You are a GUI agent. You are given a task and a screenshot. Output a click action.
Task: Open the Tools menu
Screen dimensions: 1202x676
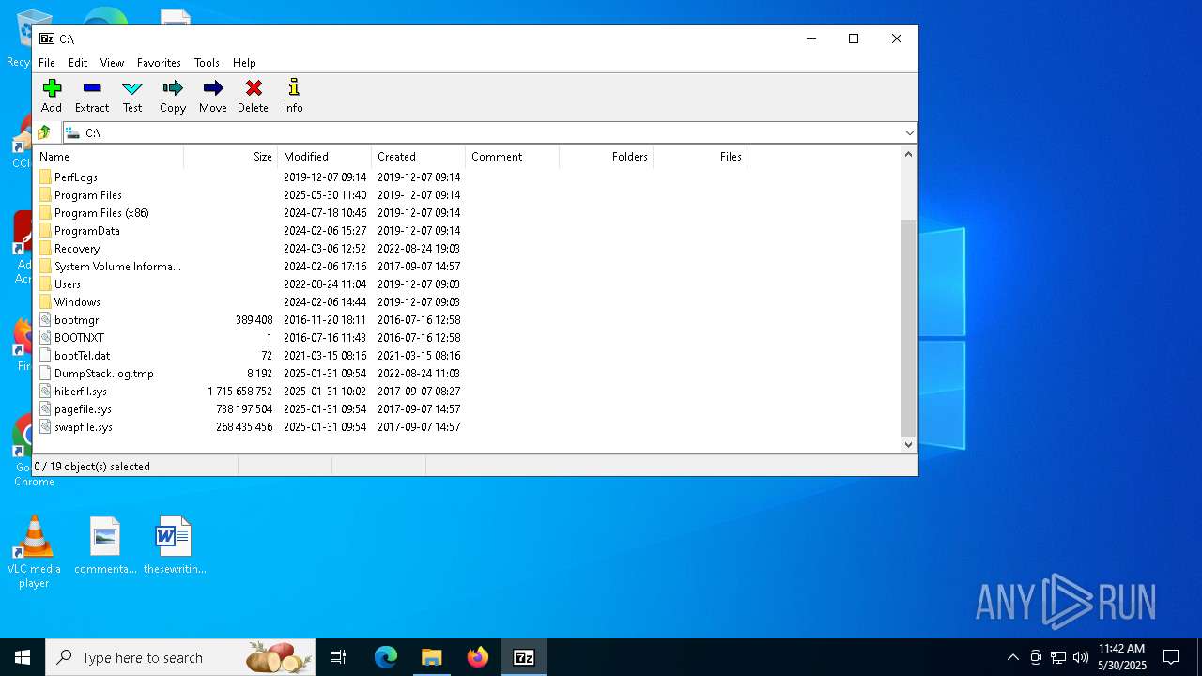pyautogui.click(x=207, y=63)
